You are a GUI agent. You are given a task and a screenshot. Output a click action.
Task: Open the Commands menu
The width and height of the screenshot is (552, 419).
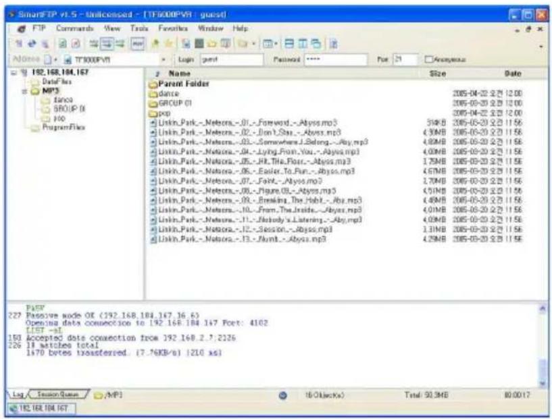[x=74, y=28]
